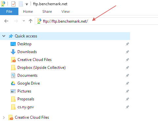The image size is (158, 123).
Task: Click the pinned Creative Cloud Files folder icon
Action: (13, 60)
